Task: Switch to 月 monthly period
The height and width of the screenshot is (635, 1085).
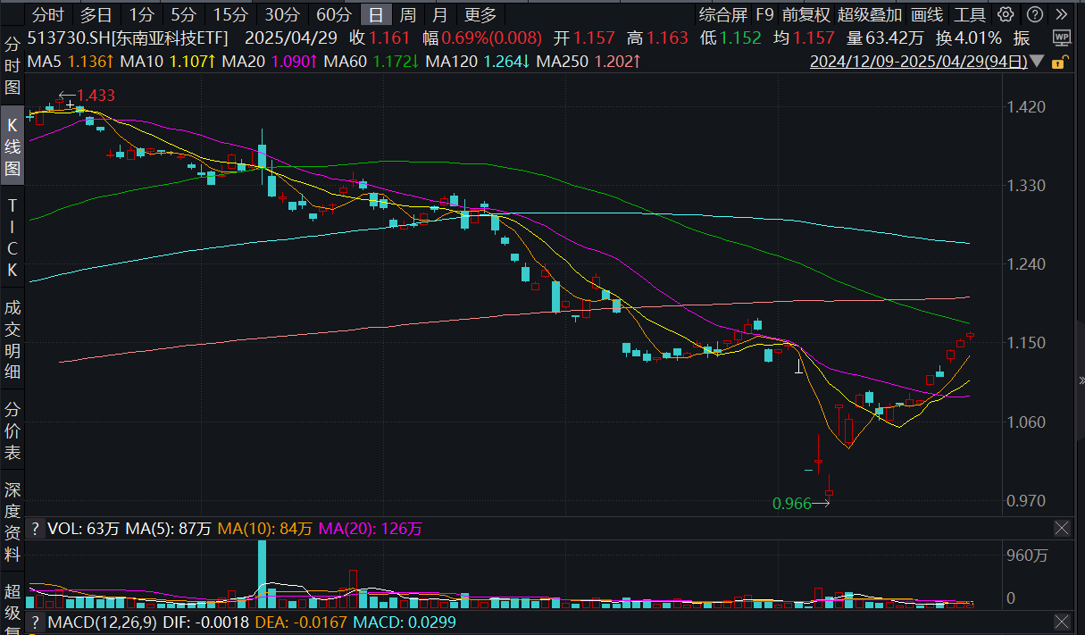Action: (x=438, y=14)
